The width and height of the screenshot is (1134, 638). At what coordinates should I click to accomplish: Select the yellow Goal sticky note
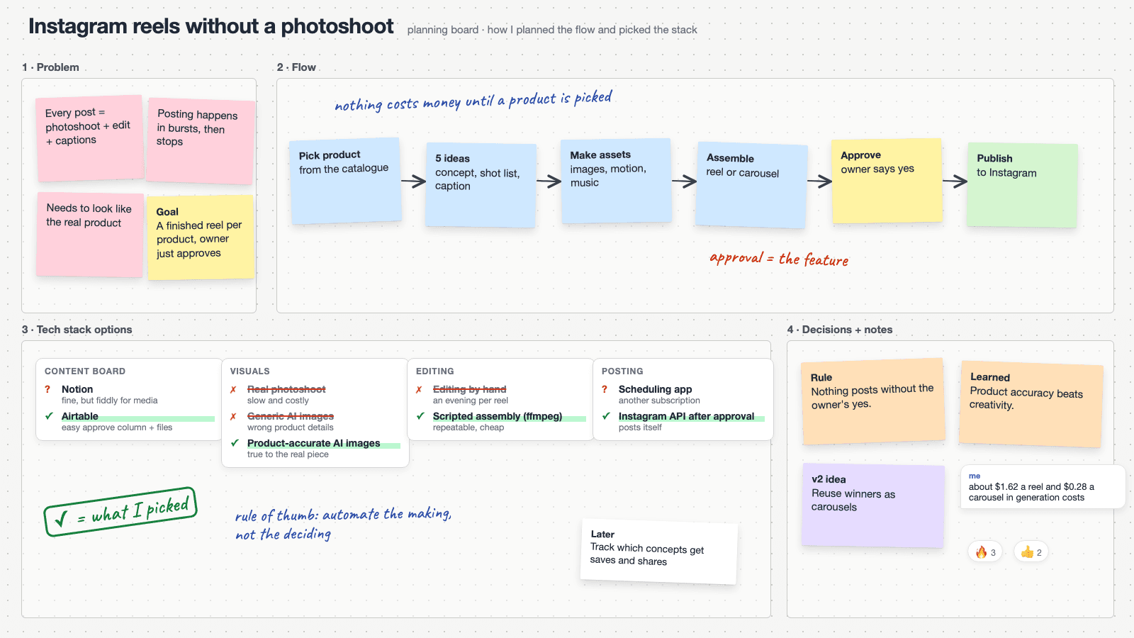tap(201, 237)
